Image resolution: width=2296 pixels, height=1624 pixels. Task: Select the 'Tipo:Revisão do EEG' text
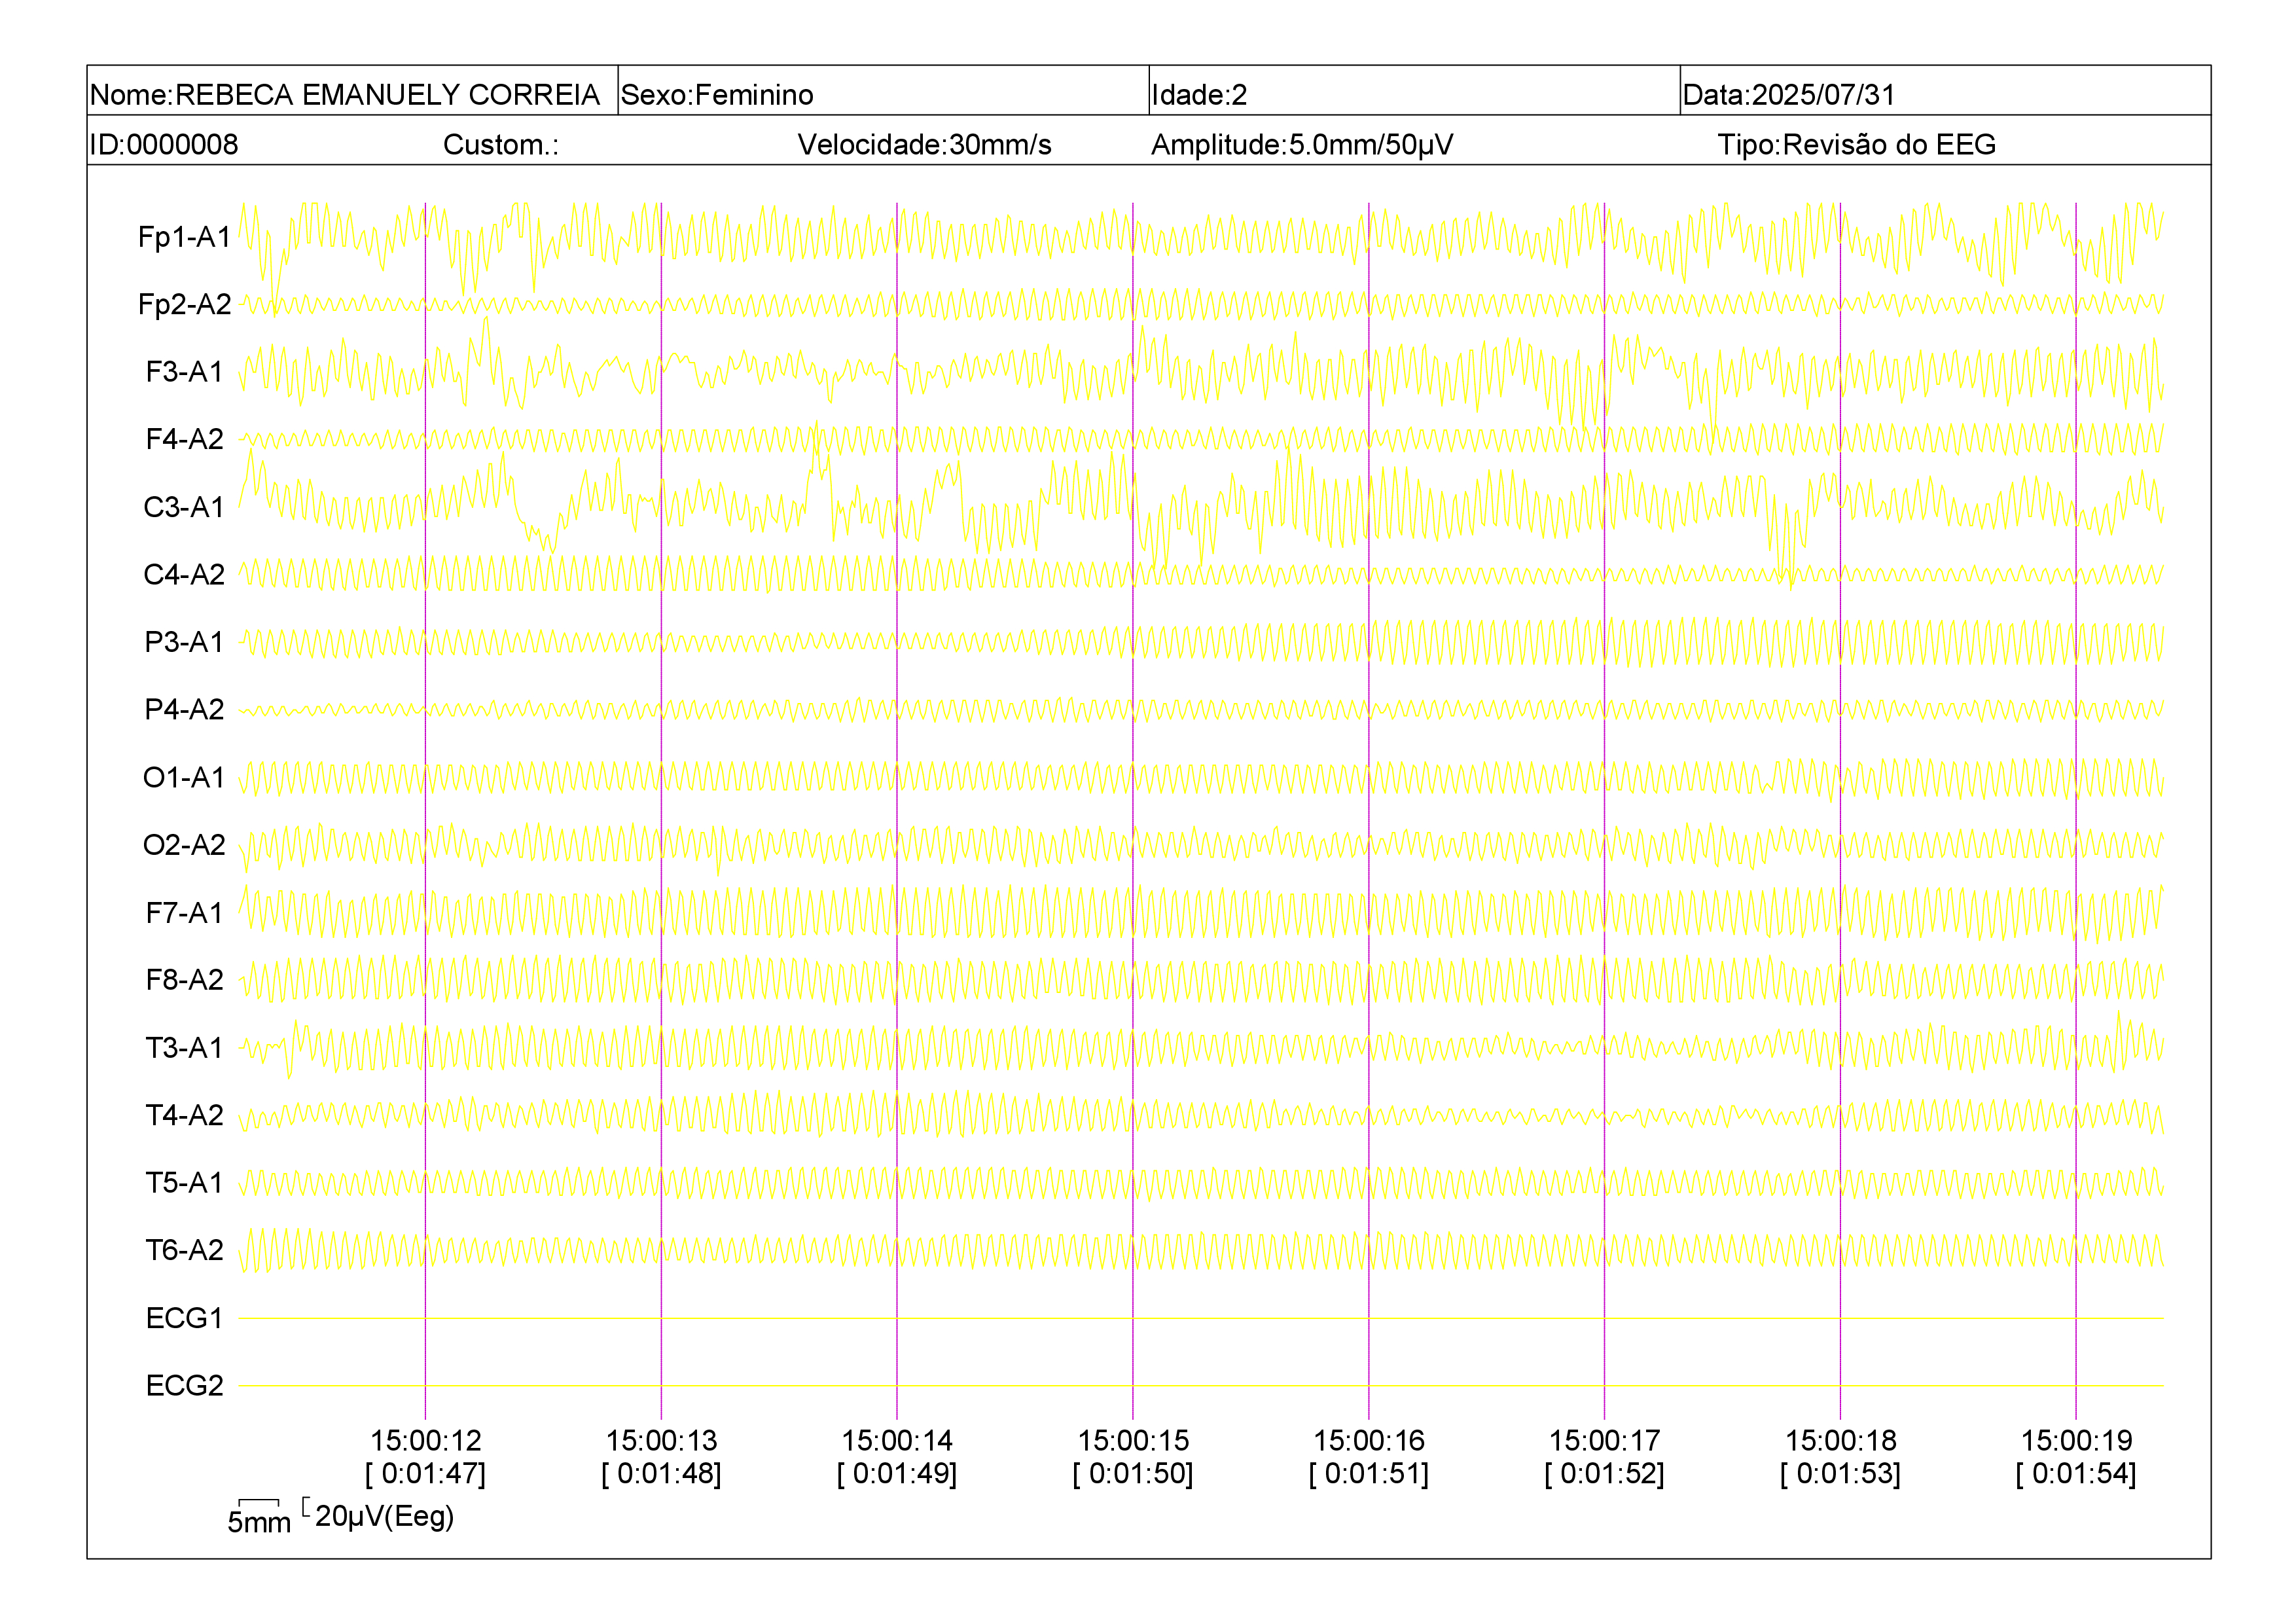(1857, 145)
